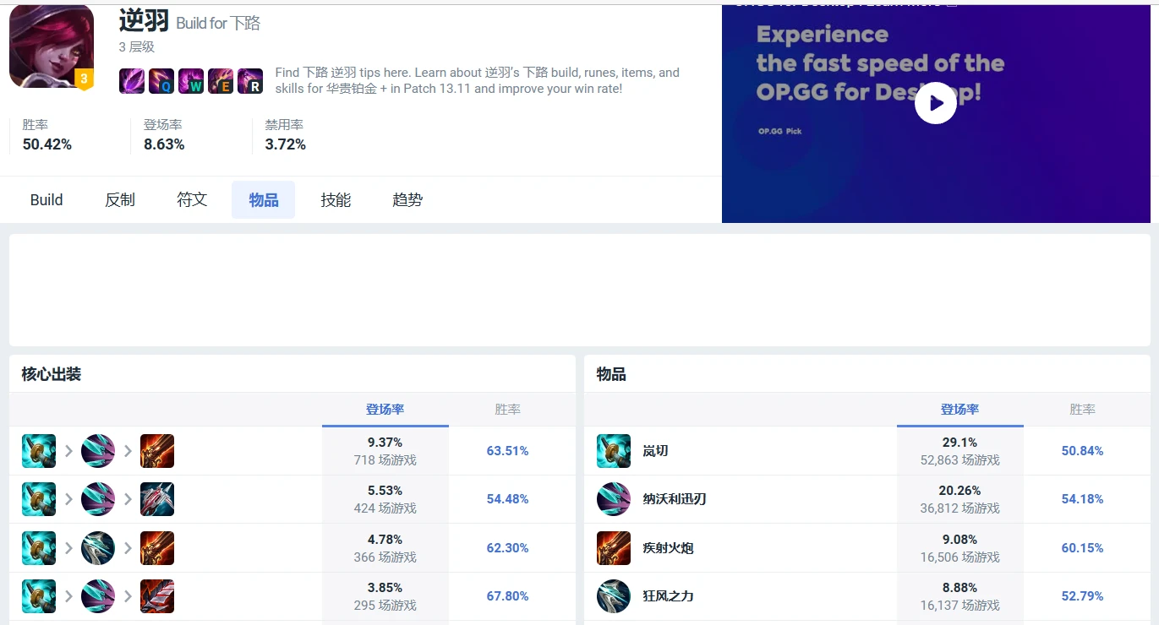
Task: Click the 岚切 item name
Action: (x=655, y=451)
